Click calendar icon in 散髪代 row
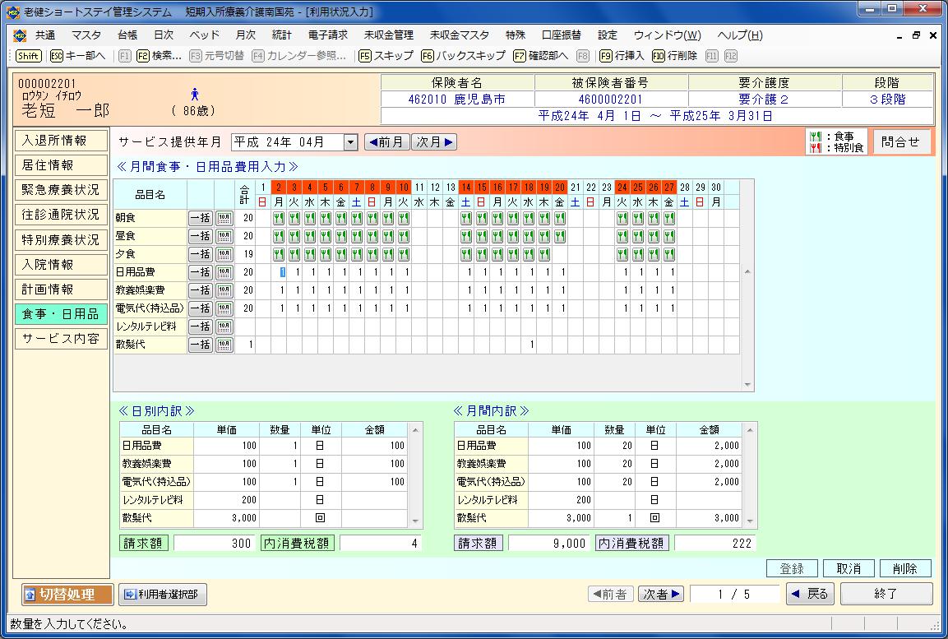 point(224,345)
